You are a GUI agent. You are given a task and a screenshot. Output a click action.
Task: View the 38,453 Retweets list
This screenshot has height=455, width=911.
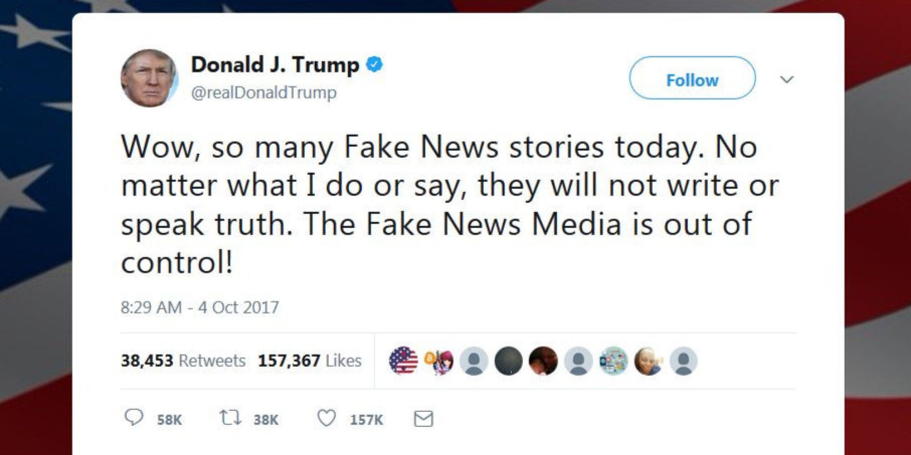(x=183, y=361)
